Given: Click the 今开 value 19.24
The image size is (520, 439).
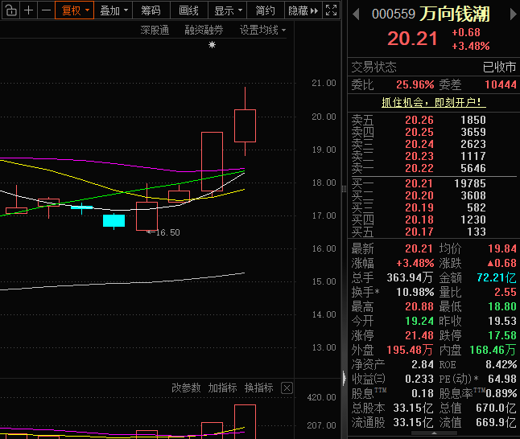Looking at the screenshot, I should (x=419, y=321).
